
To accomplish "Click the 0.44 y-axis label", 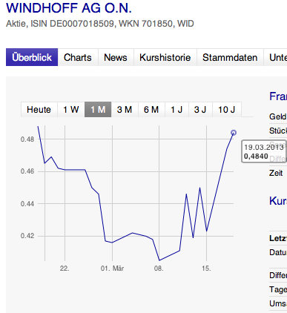I will 27,204.
